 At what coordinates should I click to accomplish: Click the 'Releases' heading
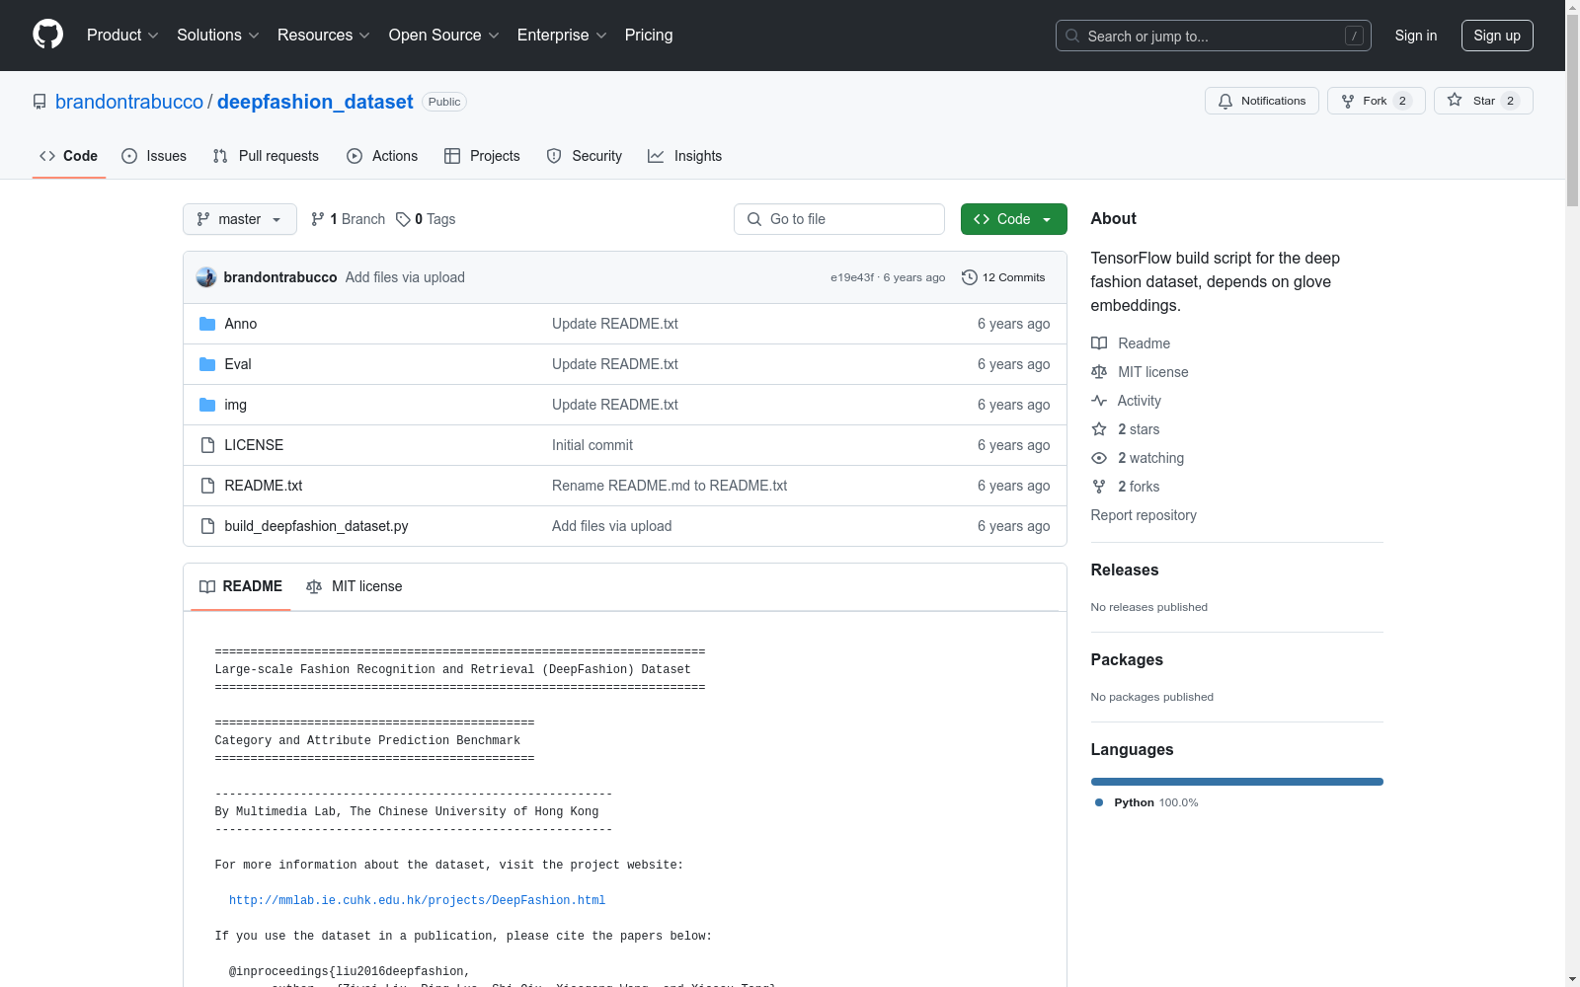(x=1125, y=569)
